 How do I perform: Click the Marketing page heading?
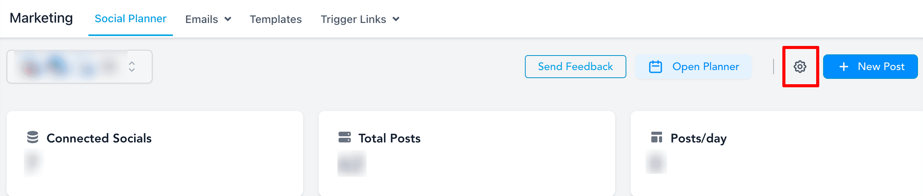(41, 18)
